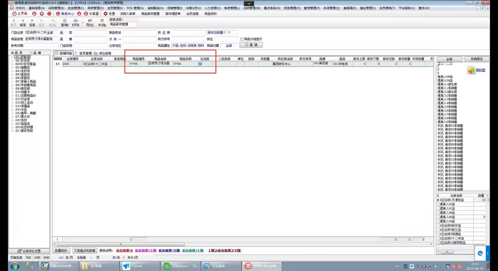Launch the 计算器 calculator tool
498x271 pixels.
pos(91,14)
